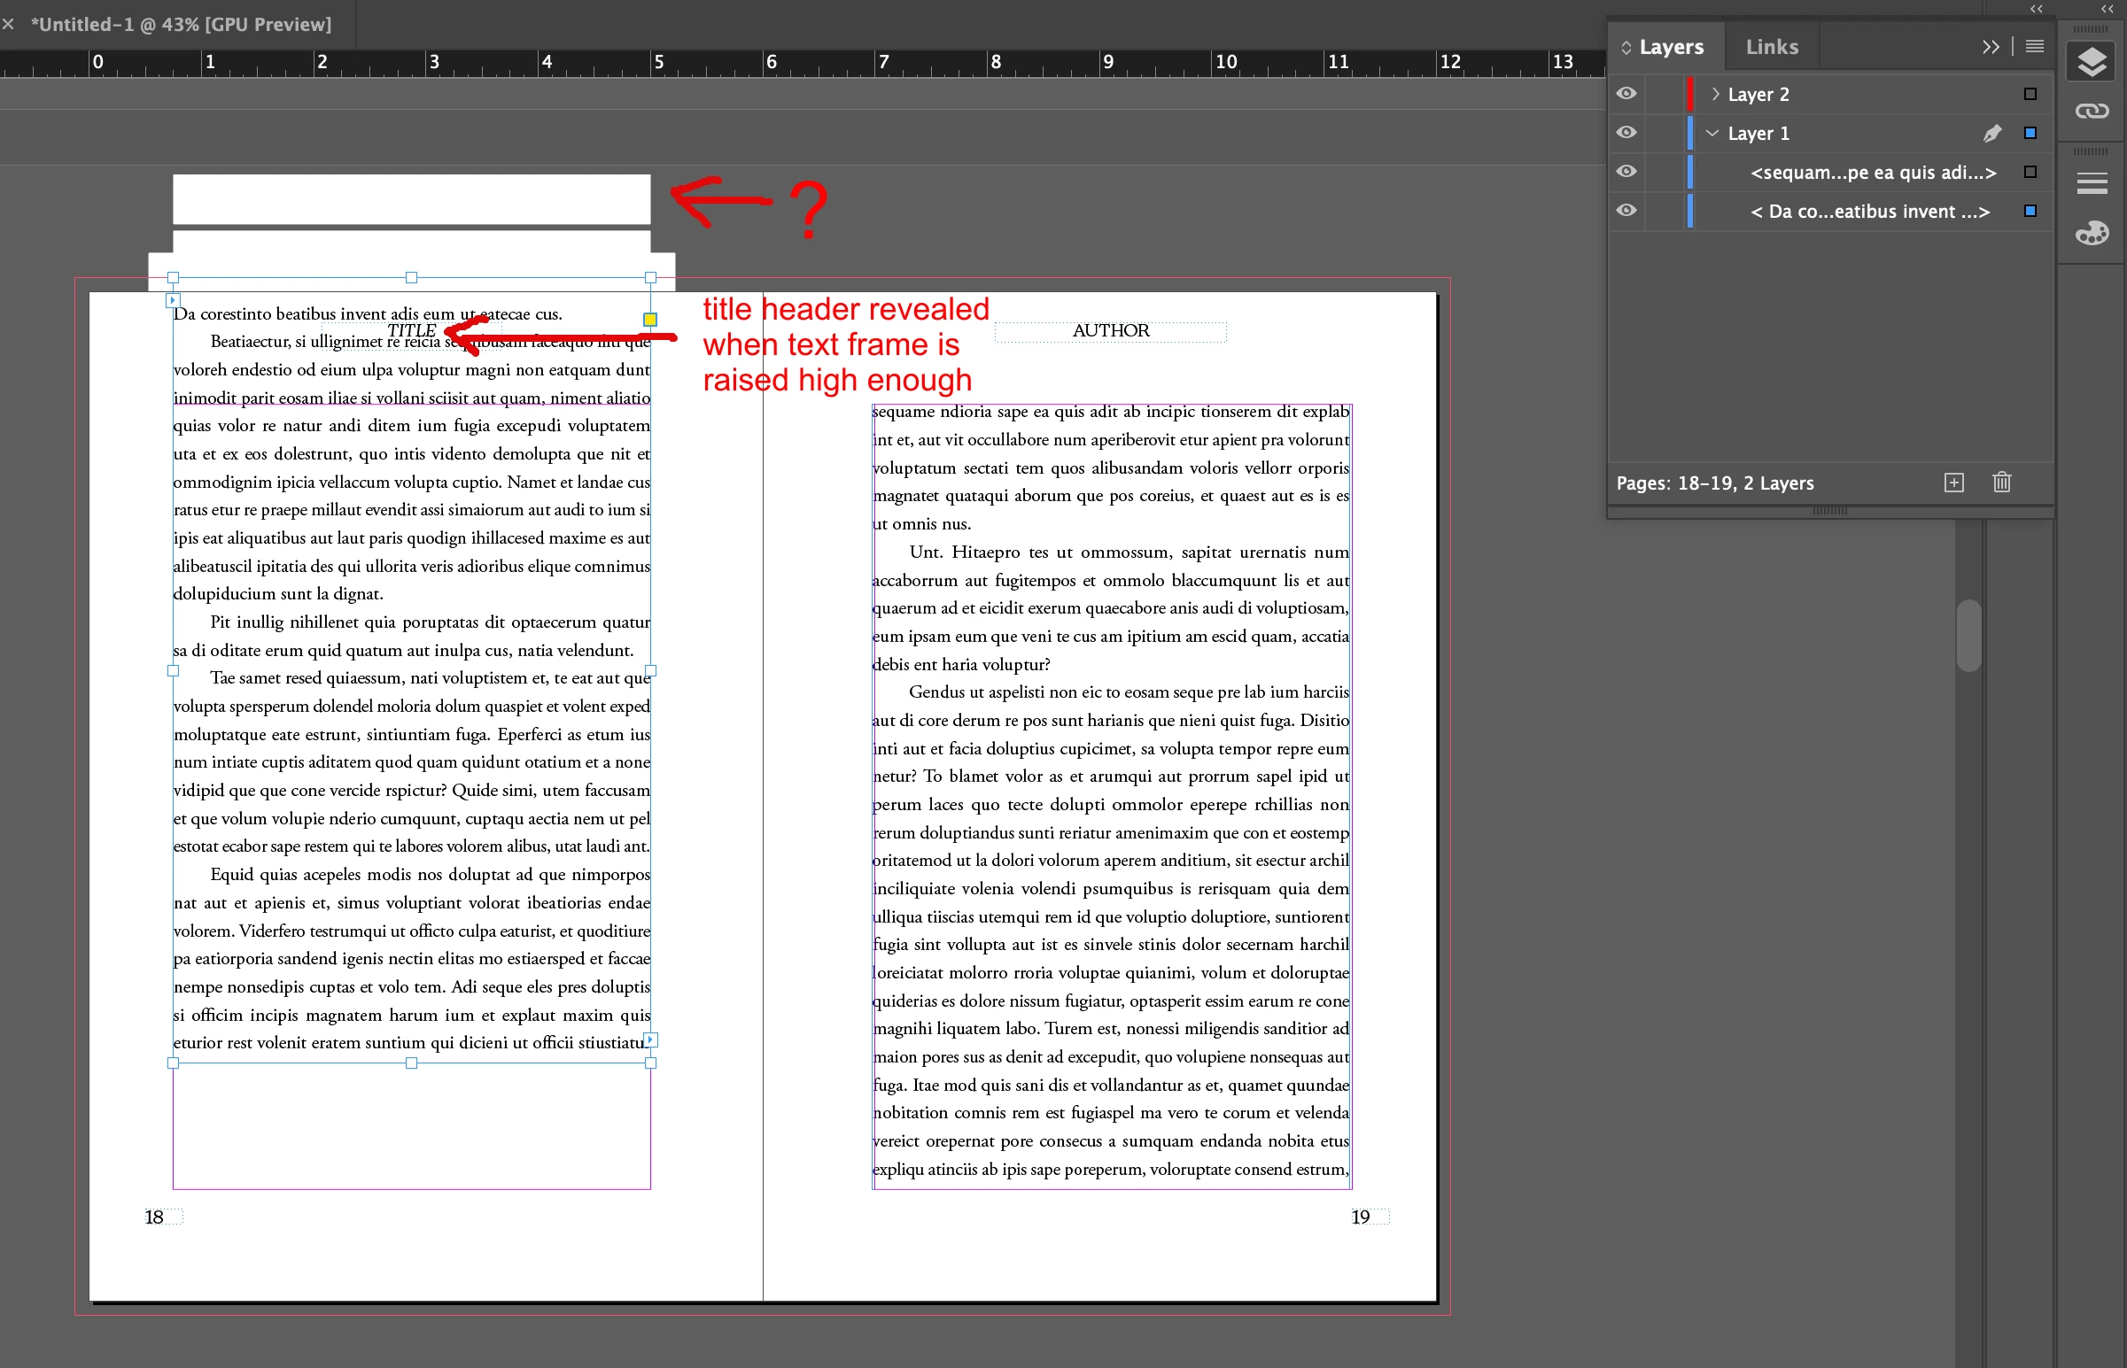Open the Swatches palette dock icon
Image resolution: width=2127 pixels, height=1368 pixels.
point(2091,234)
